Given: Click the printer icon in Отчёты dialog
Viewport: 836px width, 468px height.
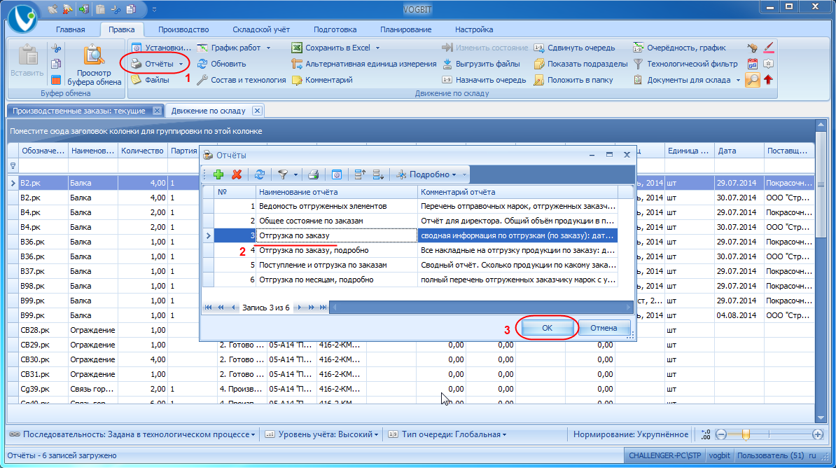Looking at the screenshot, I should (314, 174).
